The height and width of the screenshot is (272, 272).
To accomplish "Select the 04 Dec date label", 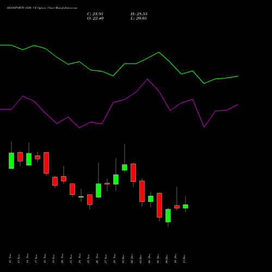I will pos(149,258).
